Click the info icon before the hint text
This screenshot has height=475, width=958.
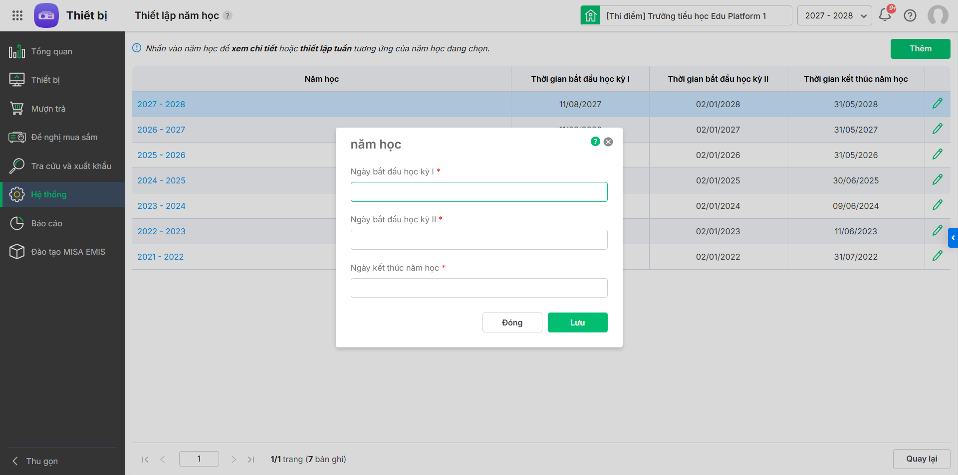137,48
